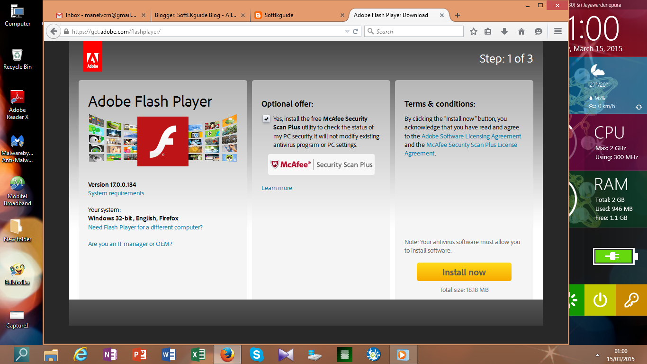
Task: Click the RAM usage widget tile
Action: point(608,199)
